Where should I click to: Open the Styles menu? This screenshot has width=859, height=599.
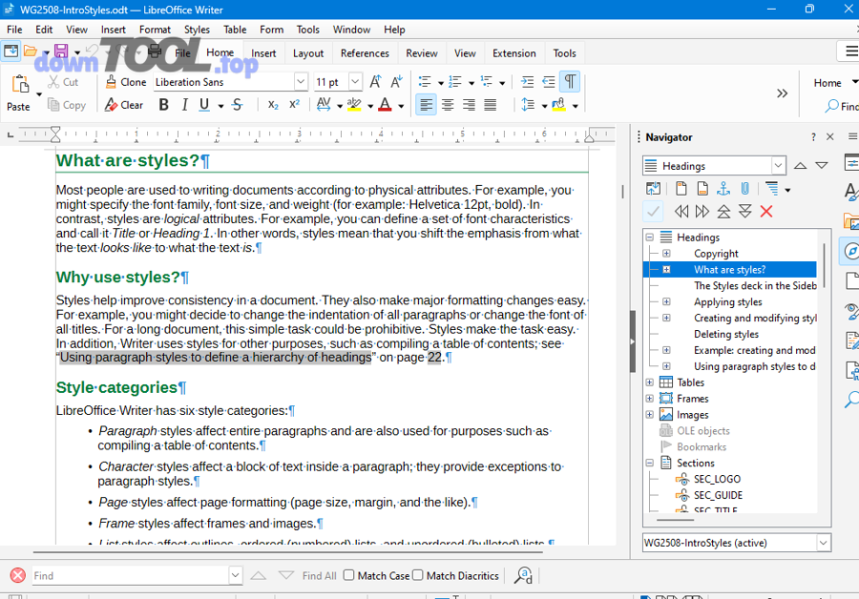pos(197,30)
